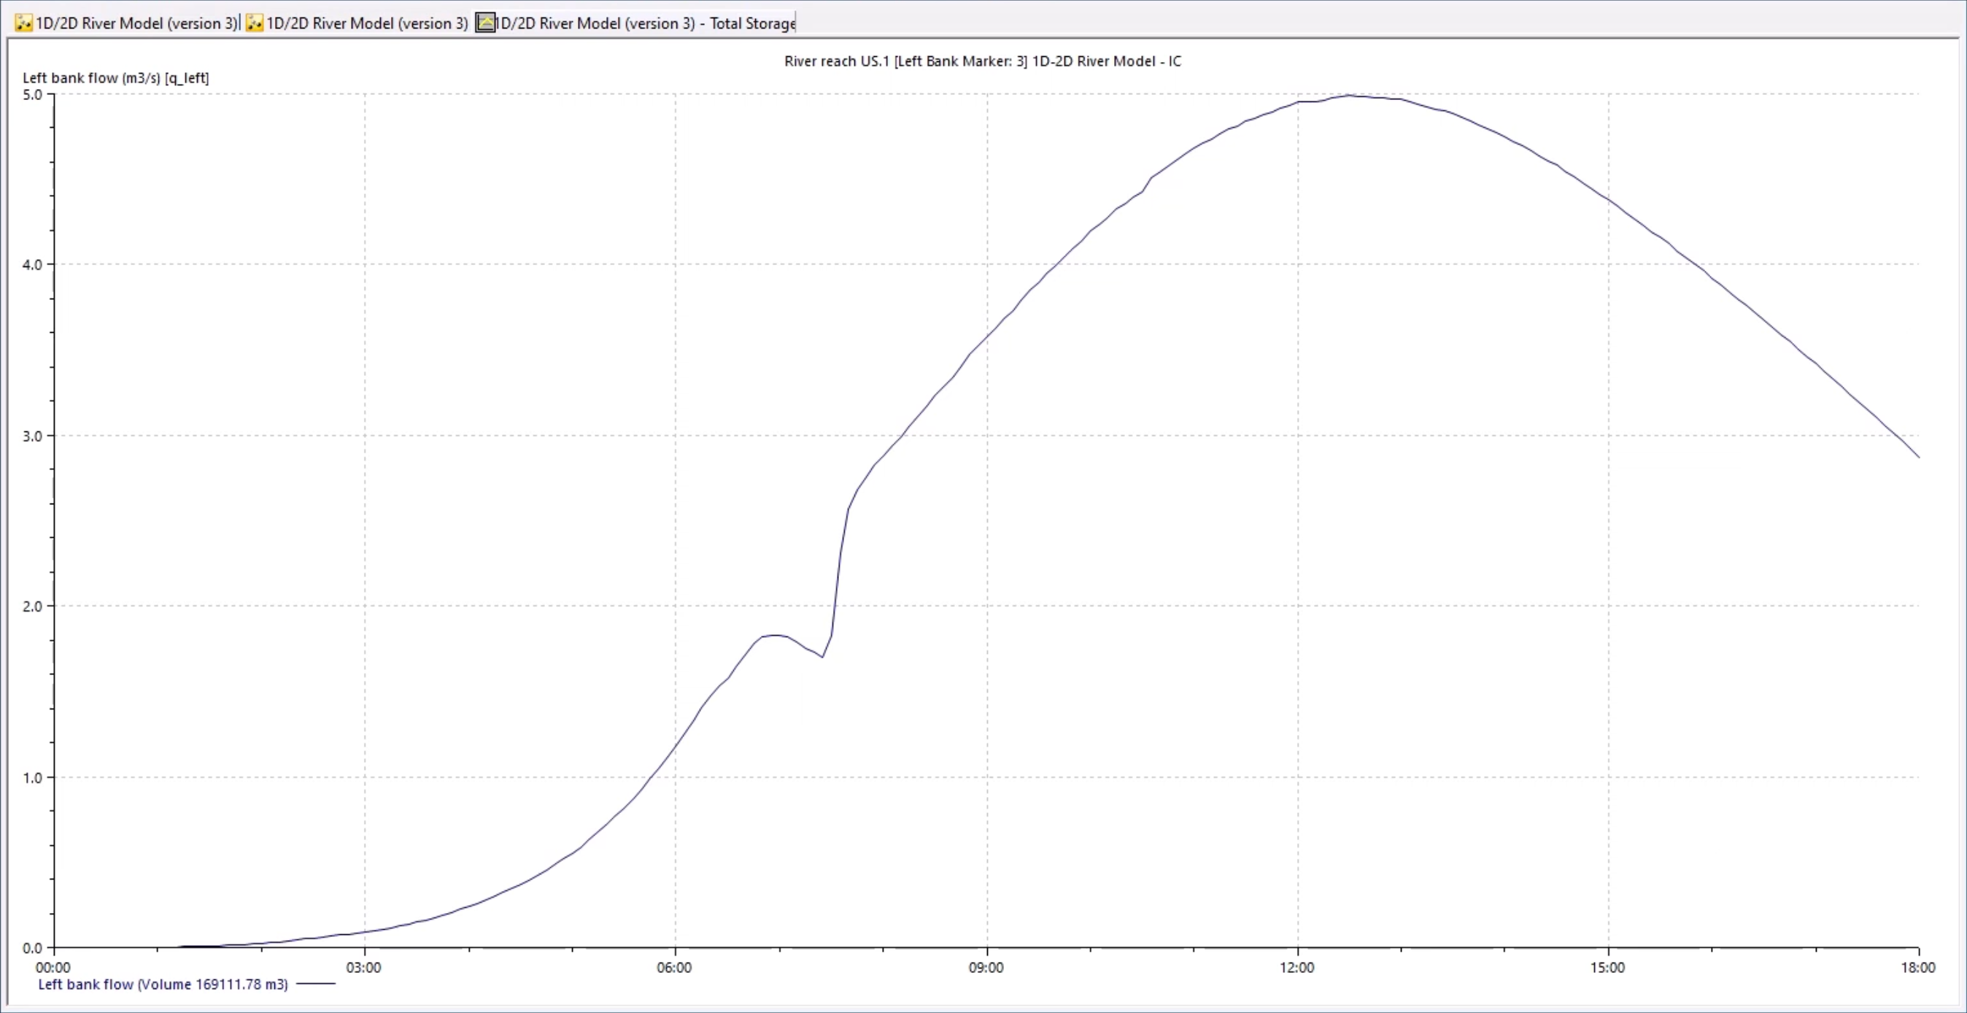Click the 2.0 value on flow axis

click(x=32, y=606)
